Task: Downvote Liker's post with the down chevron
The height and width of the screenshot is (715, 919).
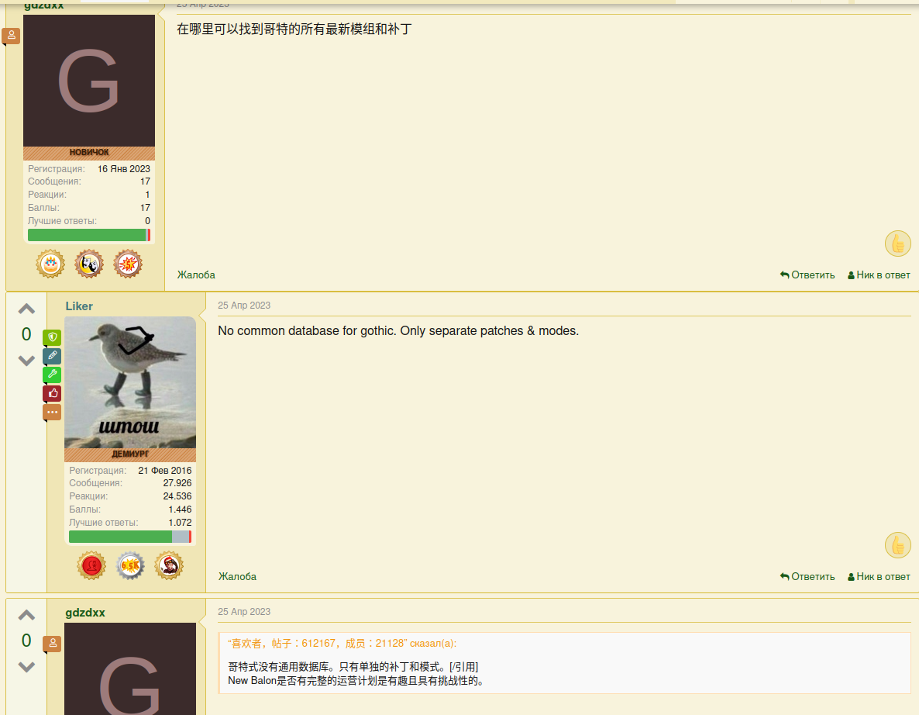Action: pos(26,361)
